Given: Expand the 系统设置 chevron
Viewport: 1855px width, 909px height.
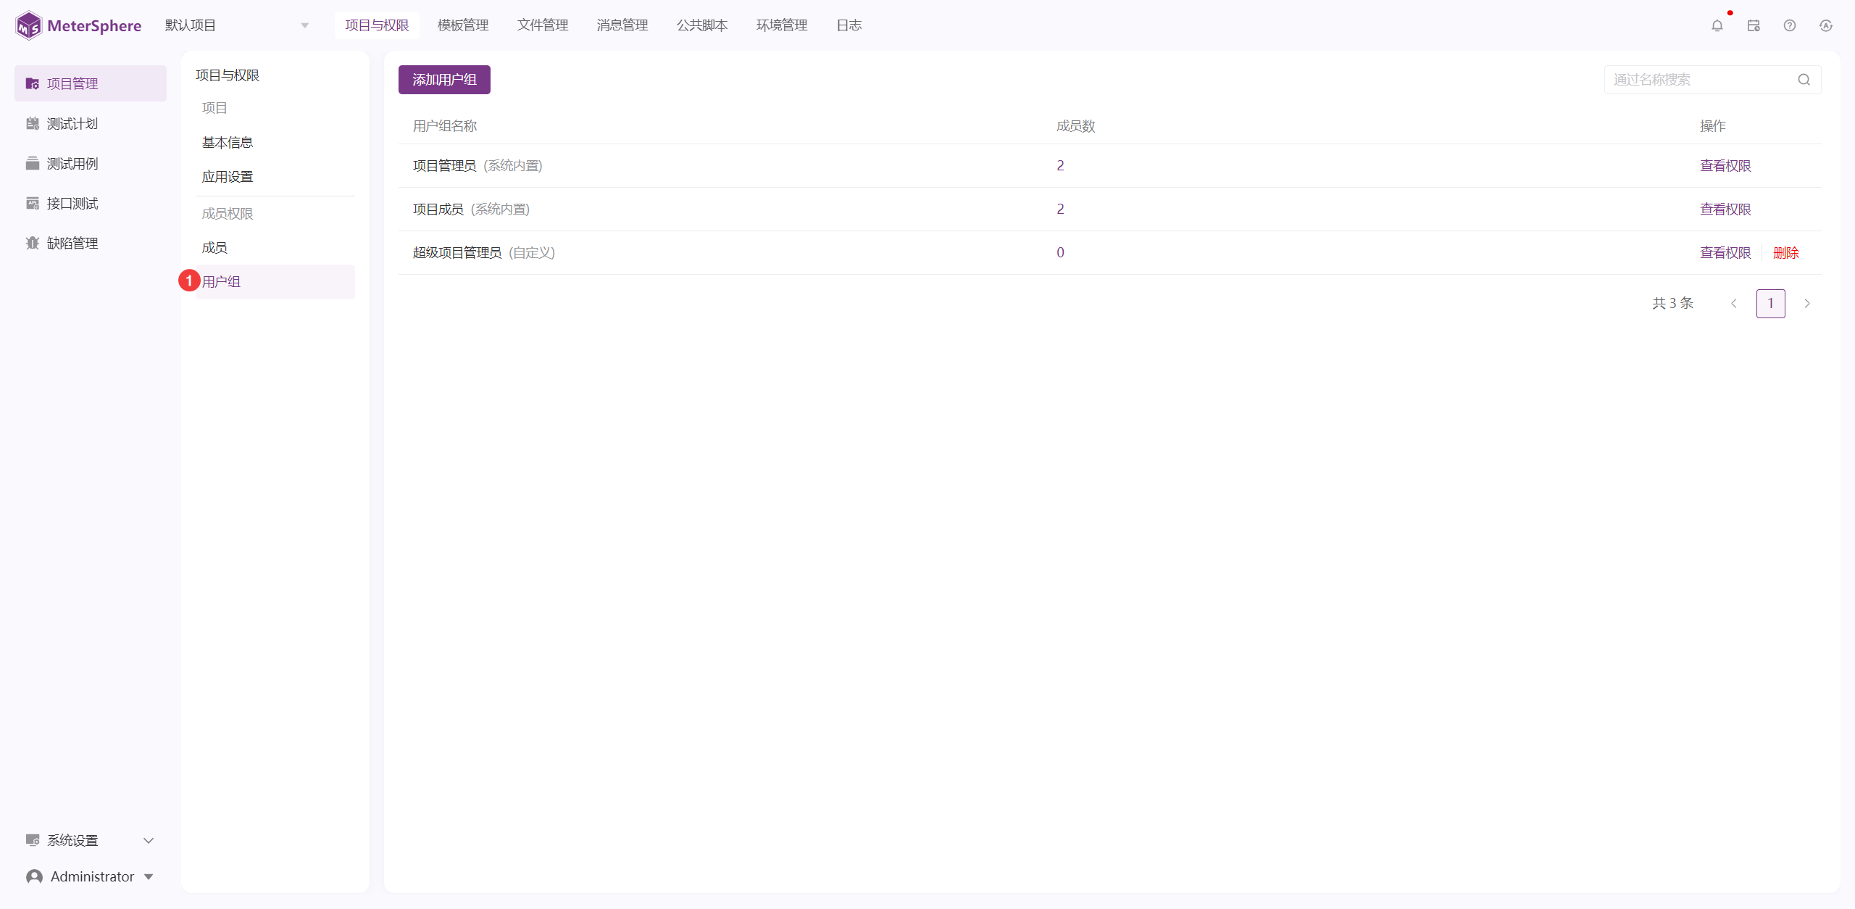Looking at the screenshot, I should coord(149,840).
